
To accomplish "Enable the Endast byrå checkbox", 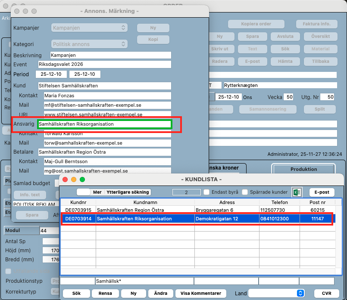I will 206,192.
